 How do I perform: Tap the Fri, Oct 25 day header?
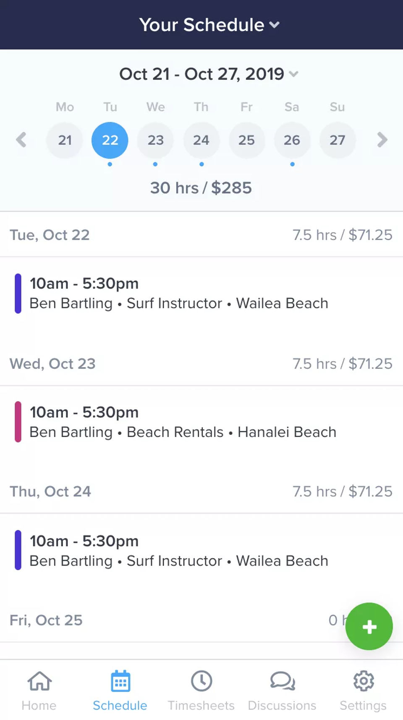coord(46,620)
